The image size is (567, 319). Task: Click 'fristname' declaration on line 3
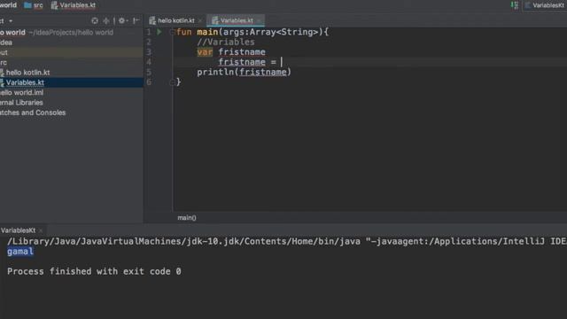click(242, 52)
